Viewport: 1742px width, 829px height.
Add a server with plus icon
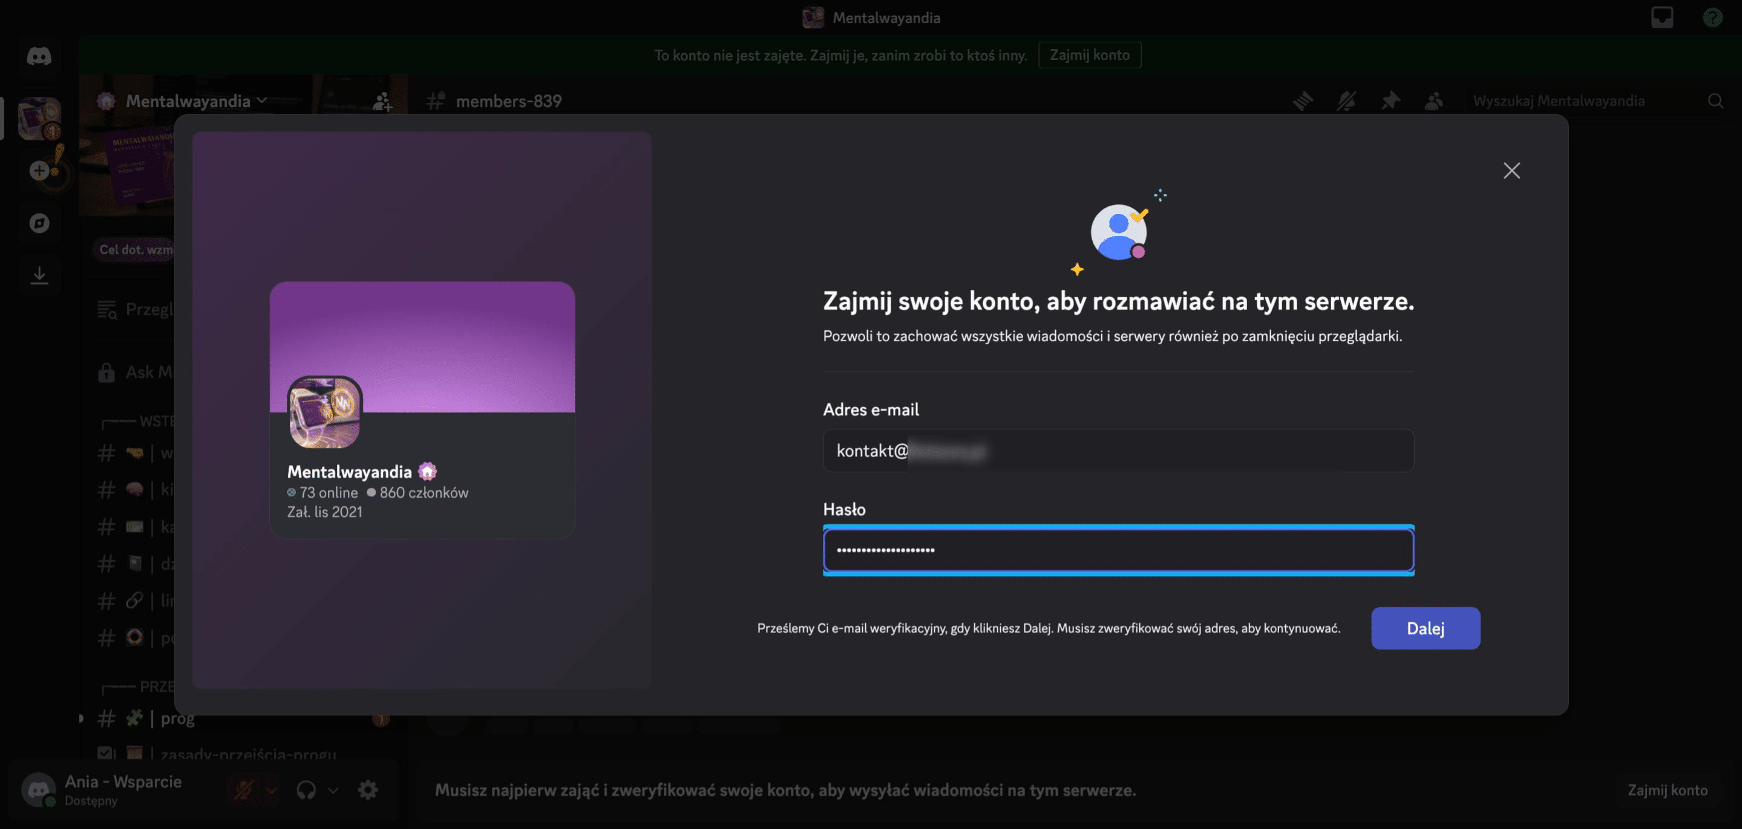pos(39,171)
